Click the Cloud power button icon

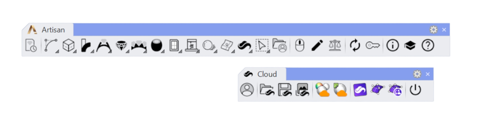coord(415,90)
